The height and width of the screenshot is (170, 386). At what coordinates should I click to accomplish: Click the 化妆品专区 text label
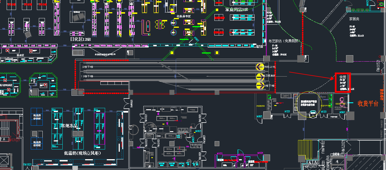coord(184,16)
